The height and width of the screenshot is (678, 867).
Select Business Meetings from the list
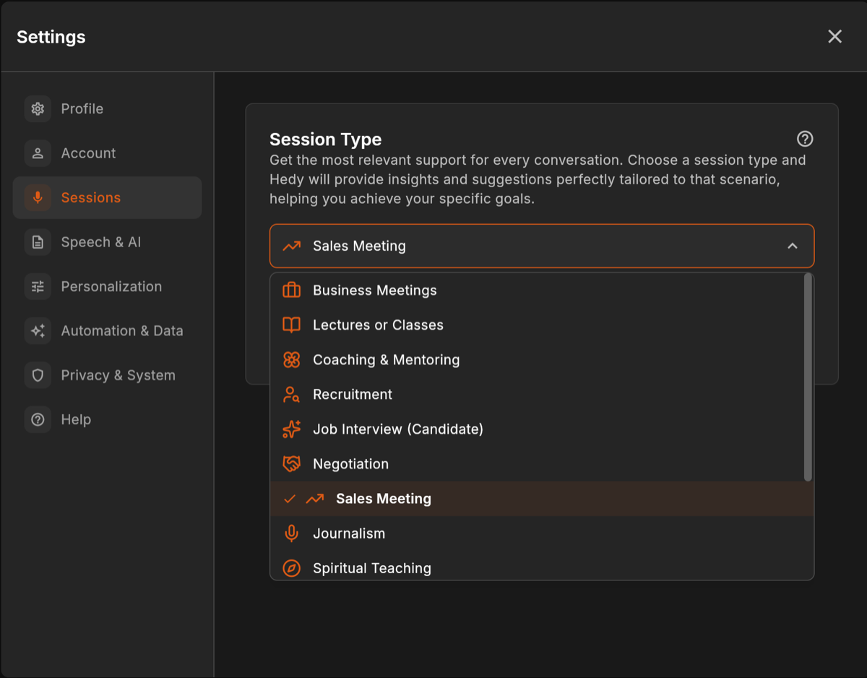tap(538, 291)
